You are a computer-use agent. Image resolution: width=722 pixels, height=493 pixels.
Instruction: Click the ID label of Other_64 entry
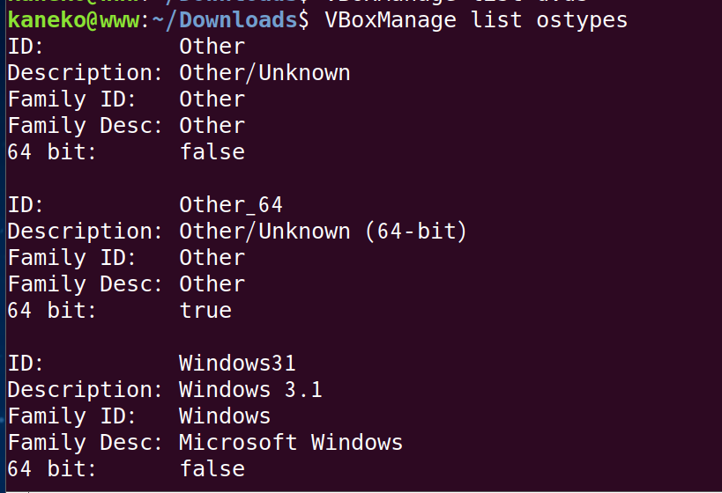tap(26, 204)
